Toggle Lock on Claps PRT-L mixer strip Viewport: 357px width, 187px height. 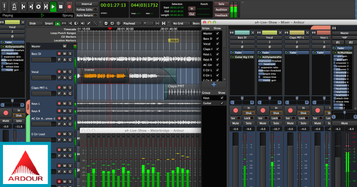(303, 118)
